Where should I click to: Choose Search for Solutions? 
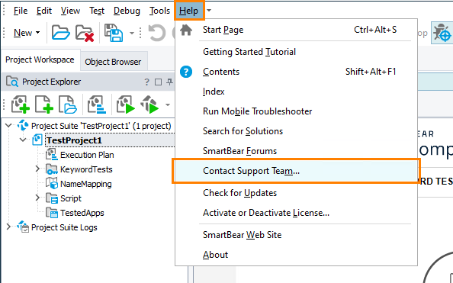click(296, 131)
